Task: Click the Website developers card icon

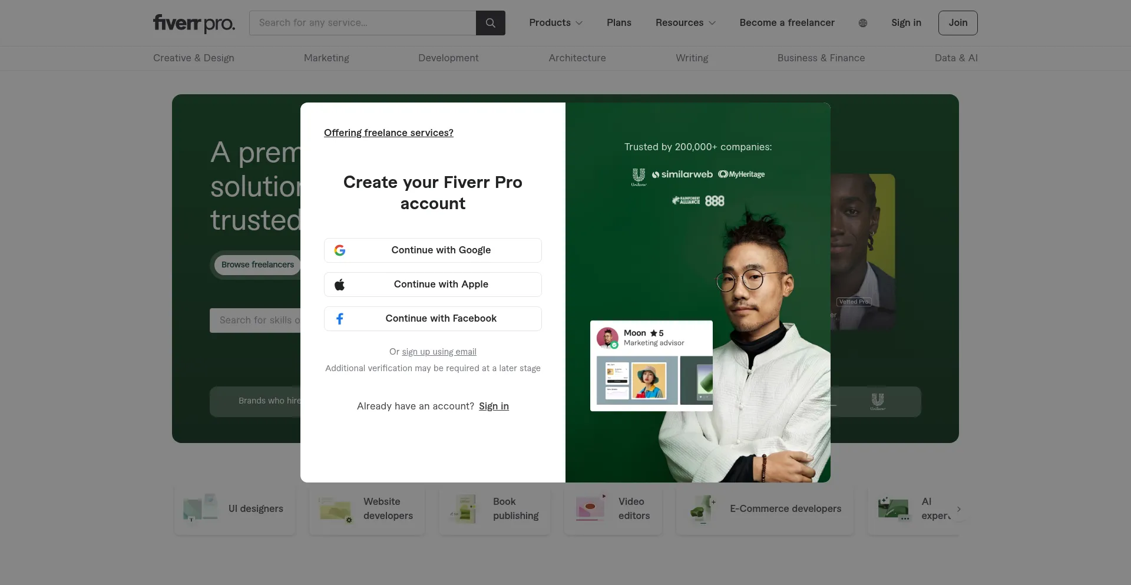Action: (x=335, y=509)
